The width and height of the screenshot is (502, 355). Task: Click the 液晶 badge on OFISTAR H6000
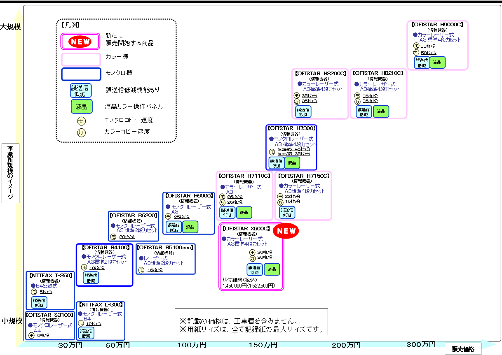[190, 227]
